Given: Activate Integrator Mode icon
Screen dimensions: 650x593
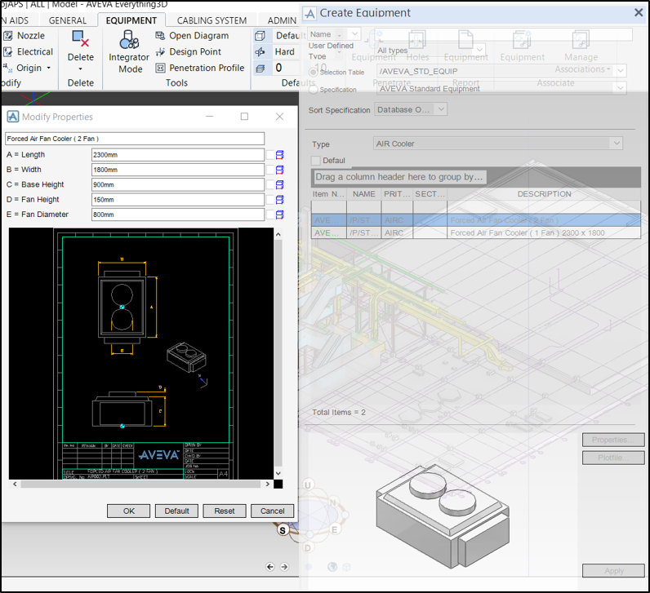Looking at the screenshot, I should point(129,40).
